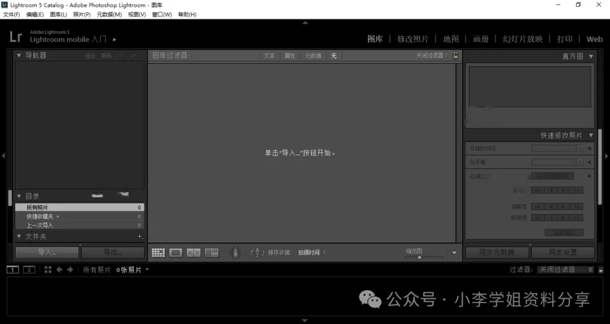The height and width of the screenshot is (324, 610).
Task: Switch to the 修改照片 module
Action: 413,39
